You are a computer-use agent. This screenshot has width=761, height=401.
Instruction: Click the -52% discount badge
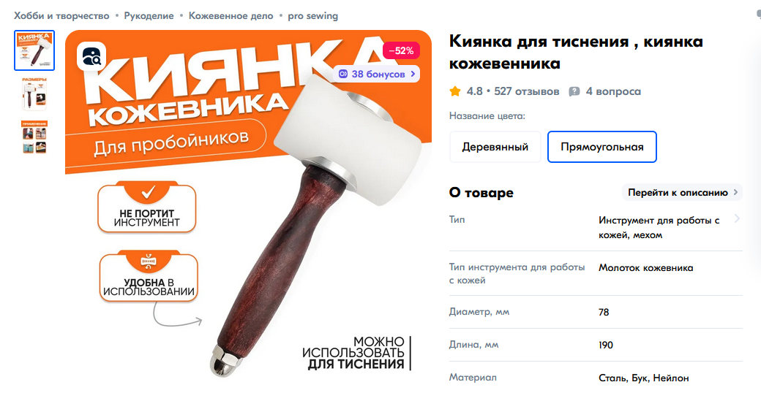(x=401, y=50)
